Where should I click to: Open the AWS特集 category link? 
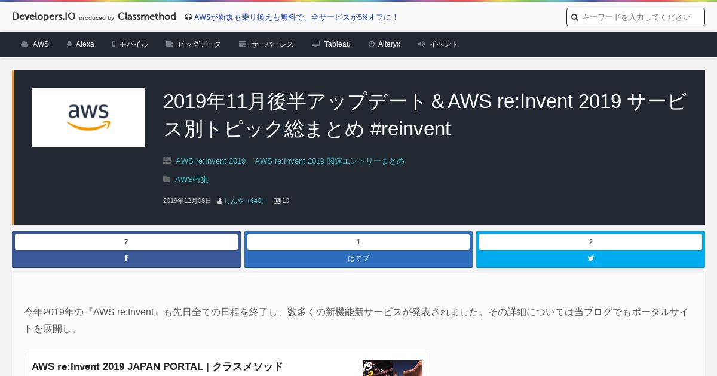[192, 180]
